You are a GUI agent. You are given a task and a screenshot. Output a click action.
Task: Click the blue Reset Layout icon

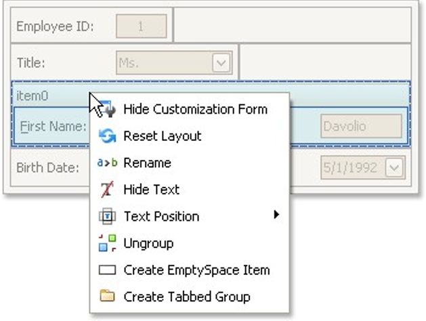click(107, 136)
